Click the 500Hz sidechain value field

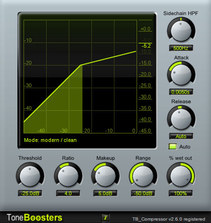pos(181,48)
